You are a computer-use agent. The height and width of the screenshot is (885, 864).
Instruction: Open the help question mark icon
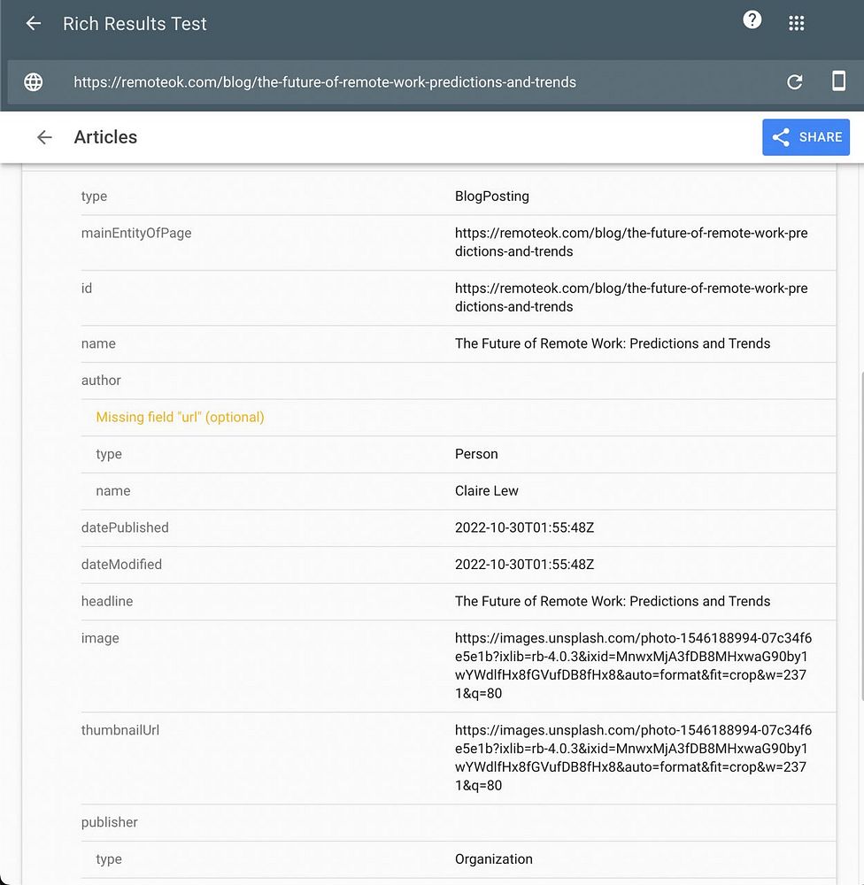(752, 20)
